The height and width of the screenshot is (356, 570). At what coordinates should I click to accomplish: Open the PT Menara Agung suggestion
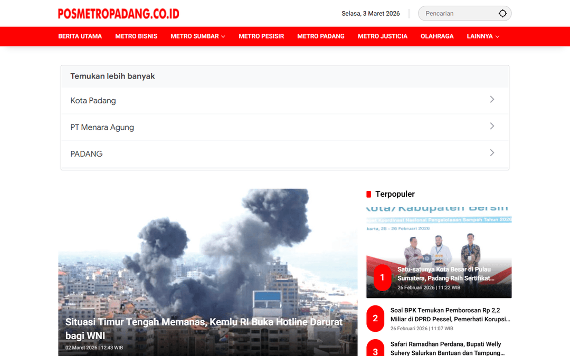tap(284, 127)
